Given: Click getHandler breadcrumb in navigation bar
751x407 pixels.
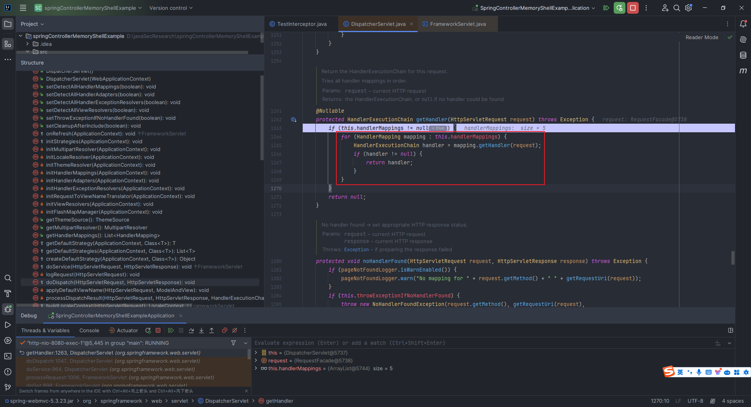Looking at the screenshot, I should tap(276, 401).
